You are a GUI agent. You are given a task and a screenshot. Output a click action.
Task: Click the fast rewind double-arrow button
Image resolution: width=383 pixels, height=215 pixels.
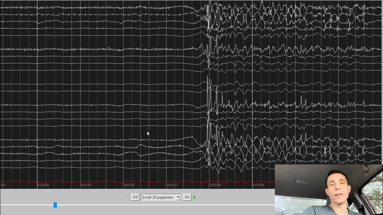[x=135, y=197]
